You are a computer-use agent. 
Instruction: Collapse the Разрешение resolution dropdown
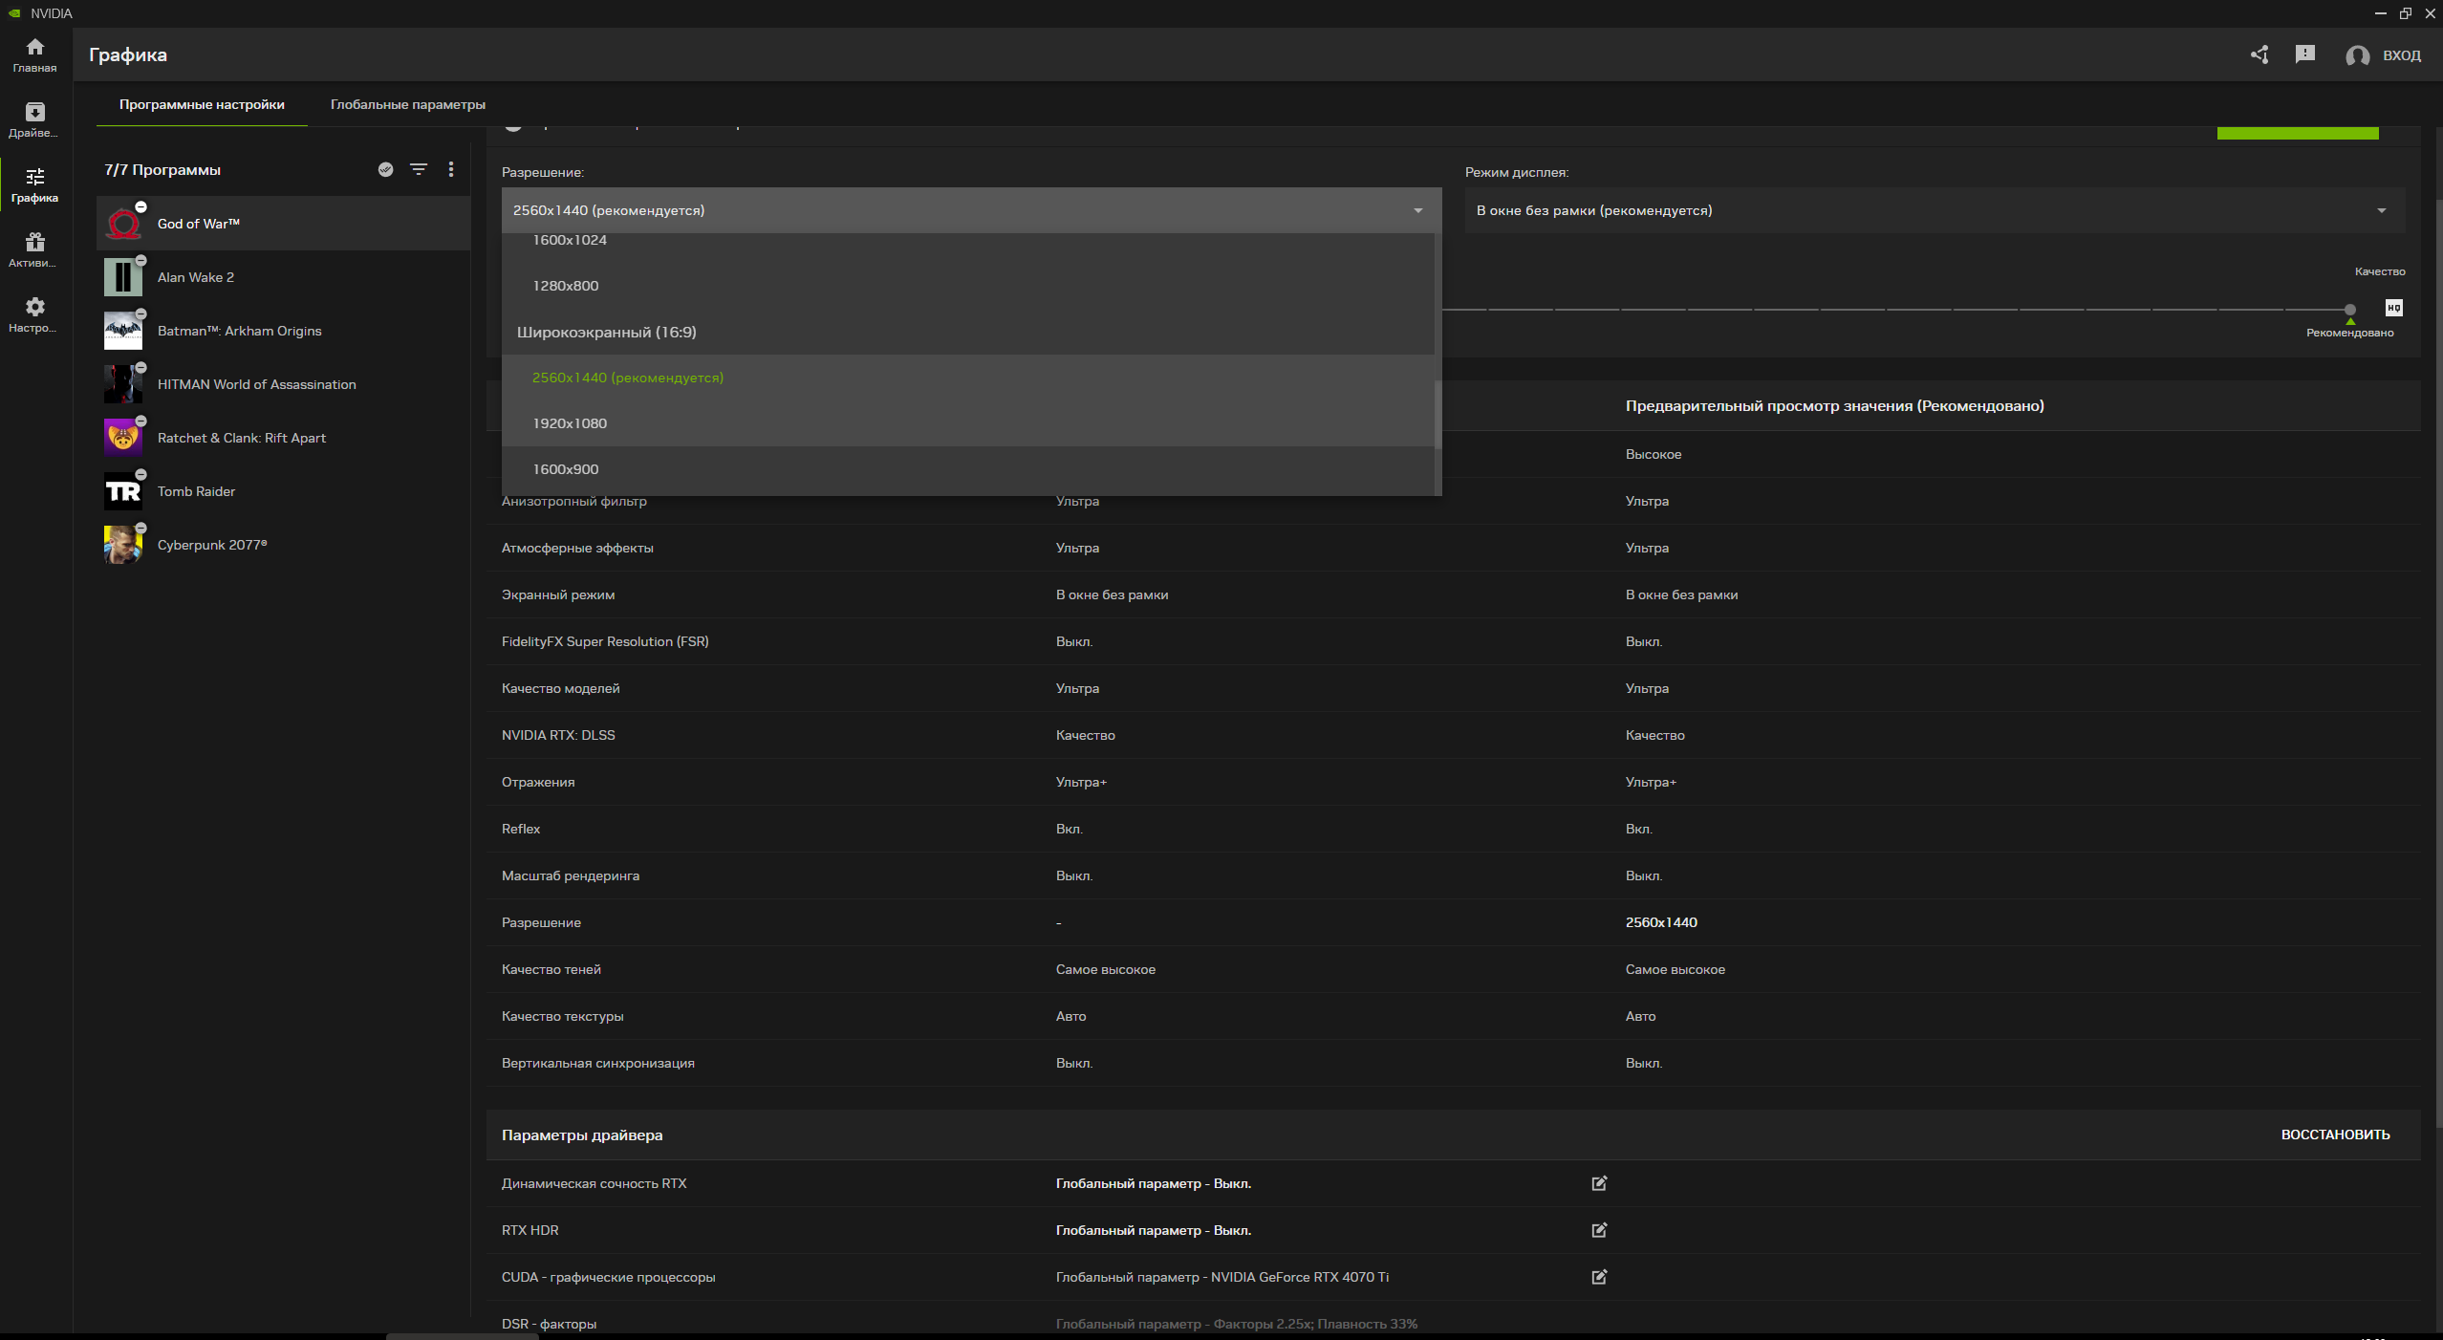click(1417, 210)
